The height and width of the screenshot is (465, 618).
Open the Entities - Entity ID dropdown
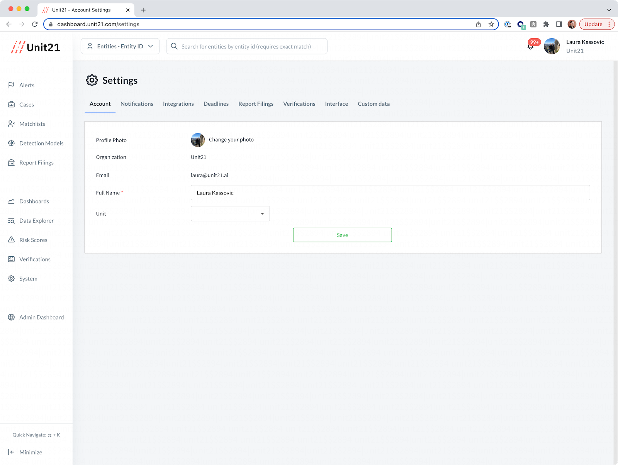click(x=120, y=46)
